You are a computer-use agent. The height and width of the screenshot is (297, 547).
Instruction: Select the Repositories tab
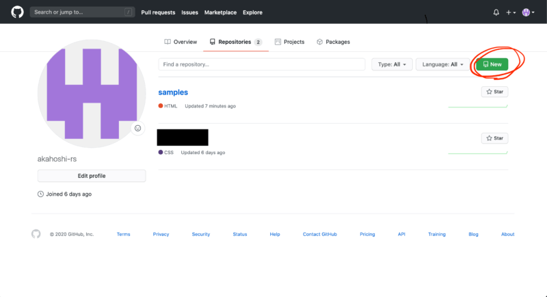[236, 42]
